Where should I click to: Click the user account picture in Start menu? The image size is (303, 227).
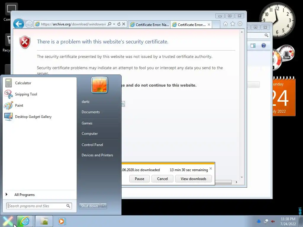(99, 85)
